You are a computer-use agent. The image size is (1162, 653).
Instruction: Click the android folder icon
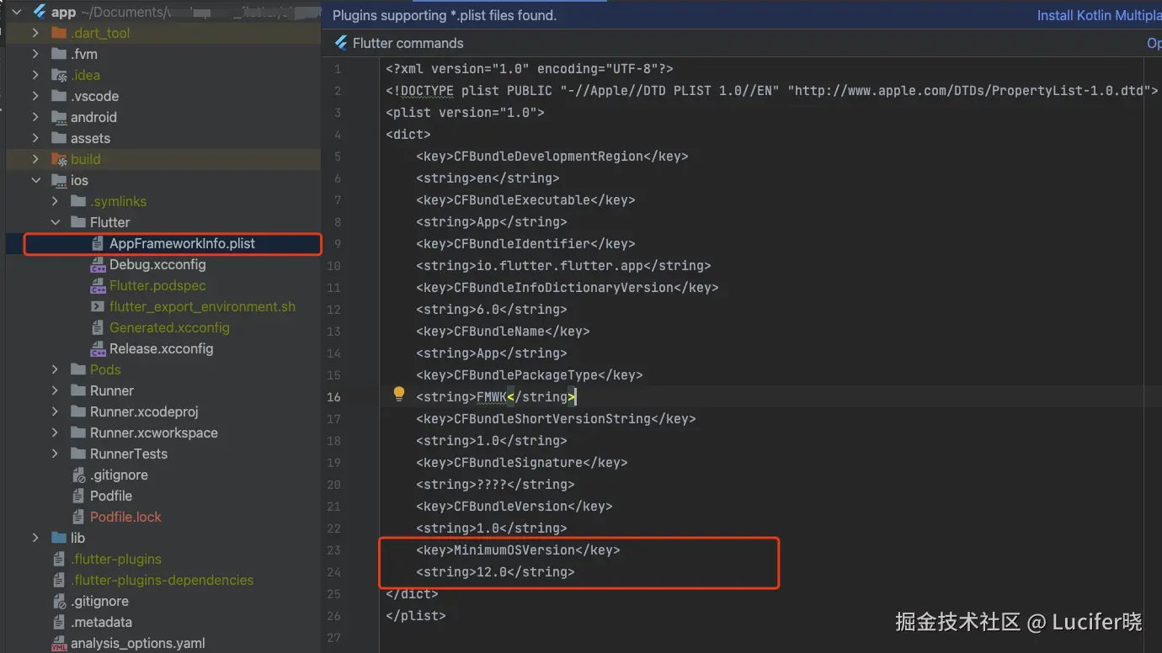coord(59,117)
